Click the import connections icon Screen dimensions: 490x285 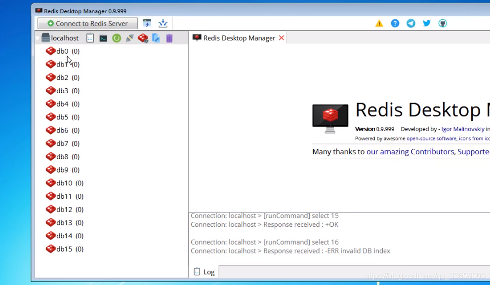tap(147, 23)
